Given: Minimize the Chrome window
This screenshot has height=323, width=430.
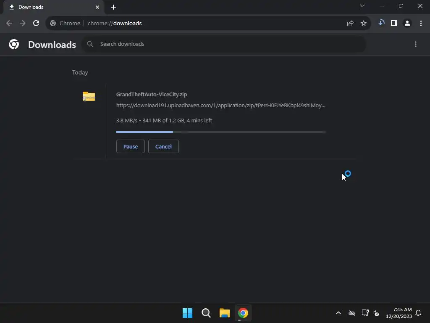Looking at the screenshot, I should (382, 6).
